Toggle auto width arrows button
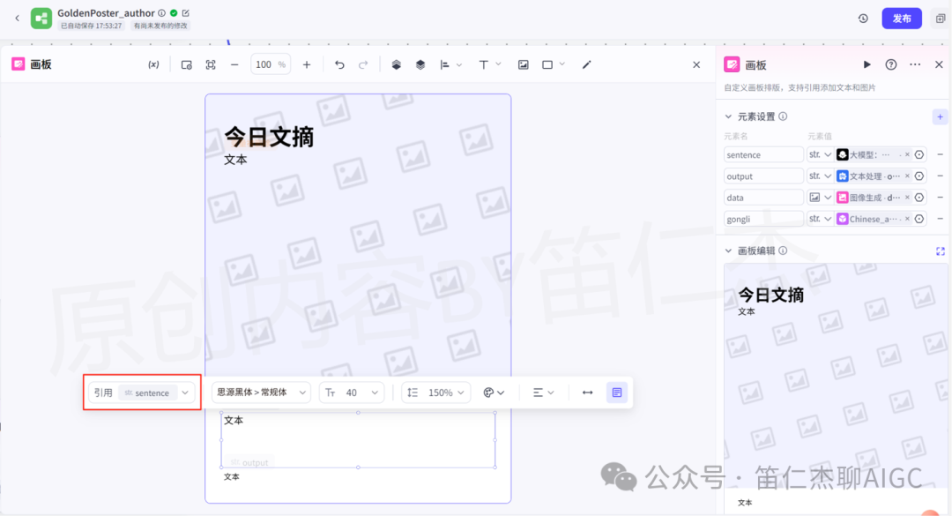 pyautogui.click(x=587, y=393)
